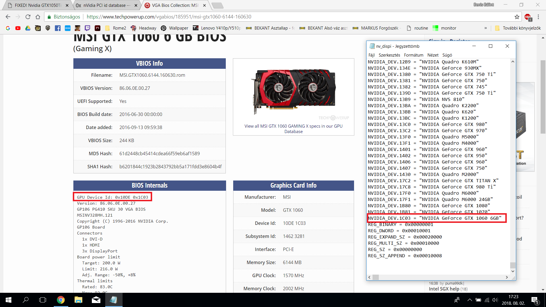View the site security lock info
The width and height of the screenshot is (546, 307).
[x=64, y=17]
